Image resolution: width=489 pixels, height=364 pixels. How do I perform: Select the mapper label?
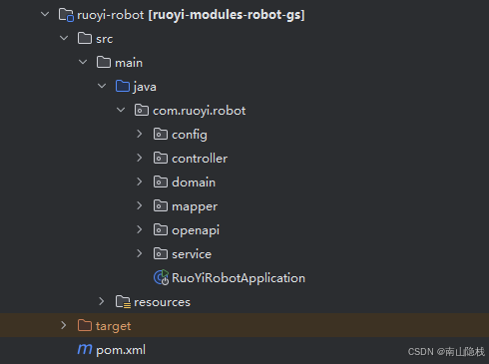point(195,206)
